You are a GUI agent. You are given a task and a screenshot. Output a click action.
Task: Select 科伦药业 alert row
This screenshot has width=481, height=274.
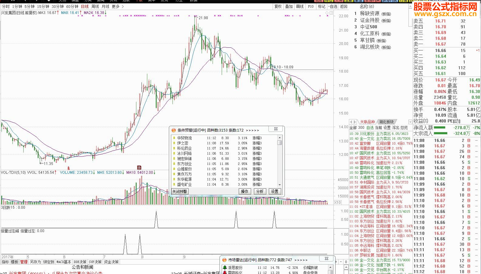pyautogui.click(x=225, y=148)
